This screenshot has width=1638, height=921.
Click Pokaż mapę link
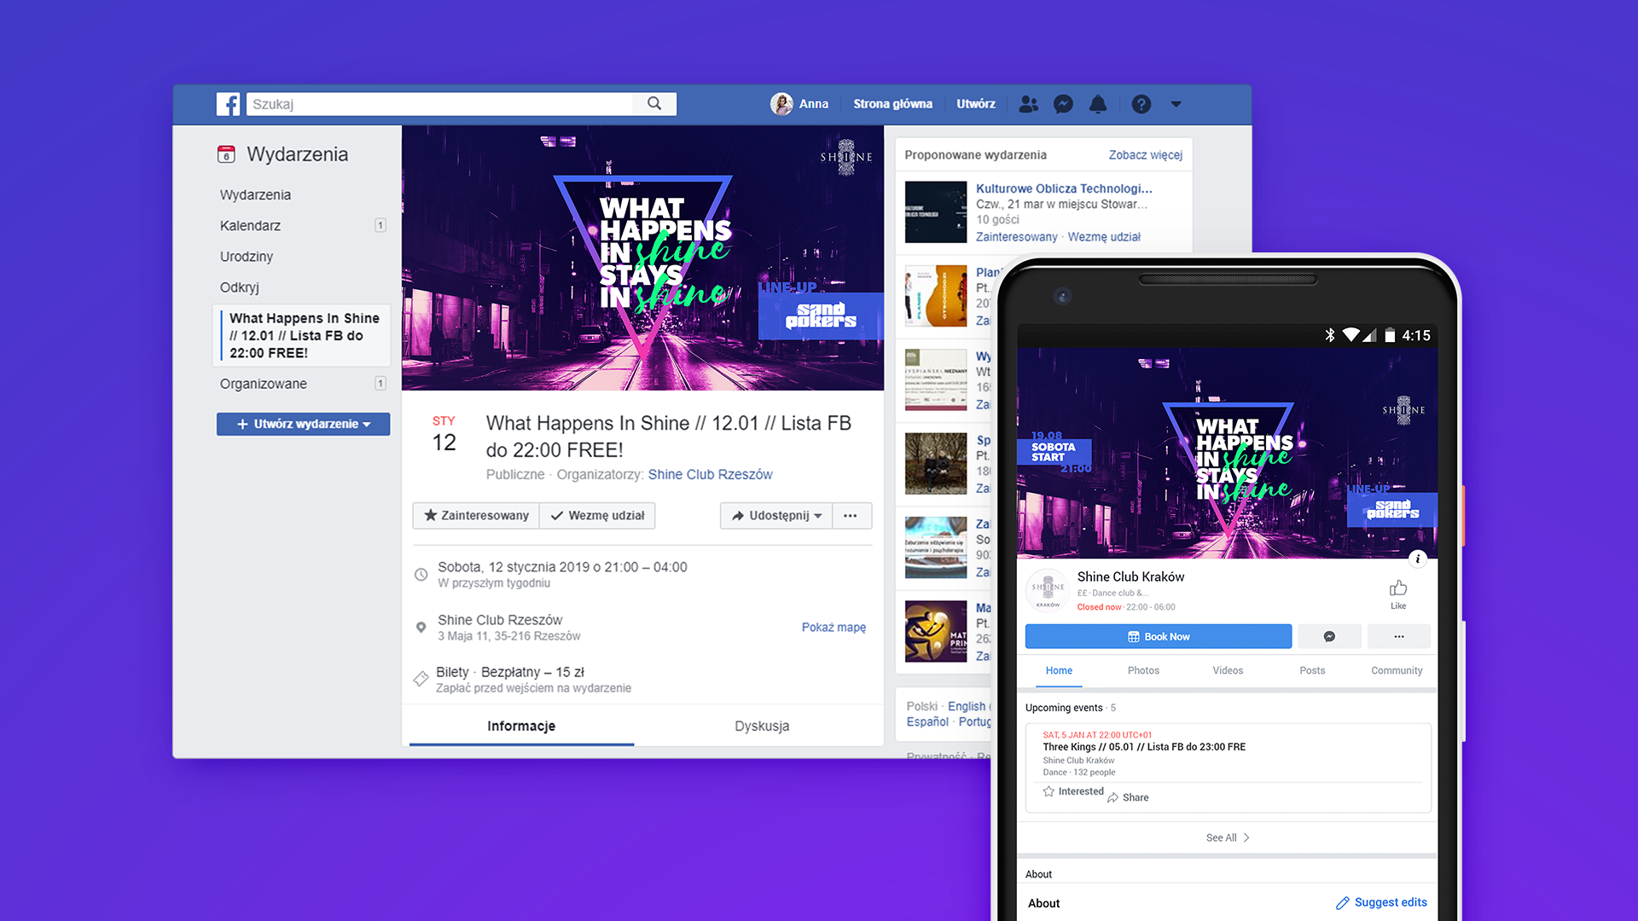[834, 628]
